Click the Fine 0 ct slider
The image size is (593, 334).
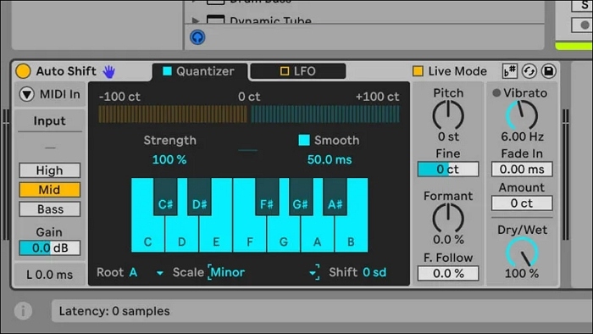tap(448, 169)
